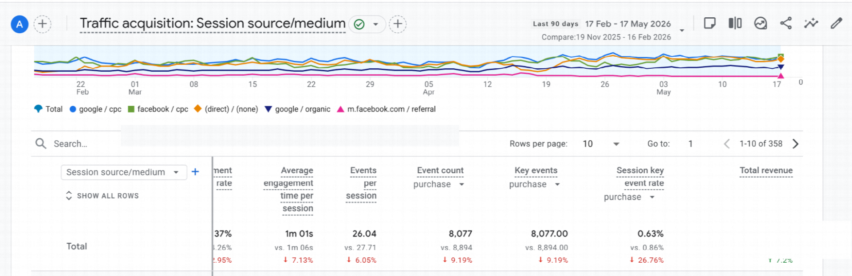Sort by the Total revenue column header

coord(766,171)
